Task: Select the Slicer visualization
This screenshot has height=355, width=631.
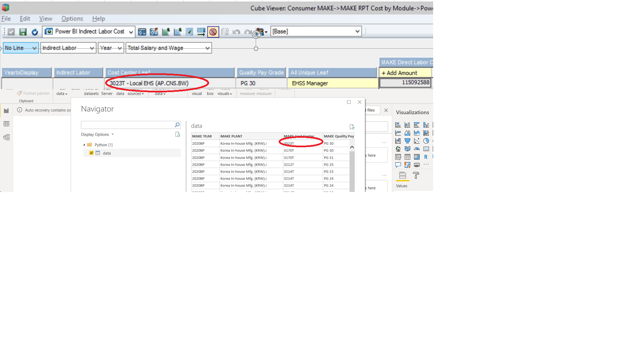Action: click(x=398, y=157)
